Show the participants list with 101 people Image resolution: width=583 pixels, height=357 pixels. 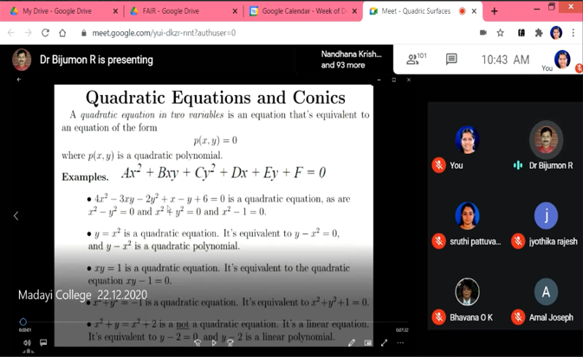point(416,60)
